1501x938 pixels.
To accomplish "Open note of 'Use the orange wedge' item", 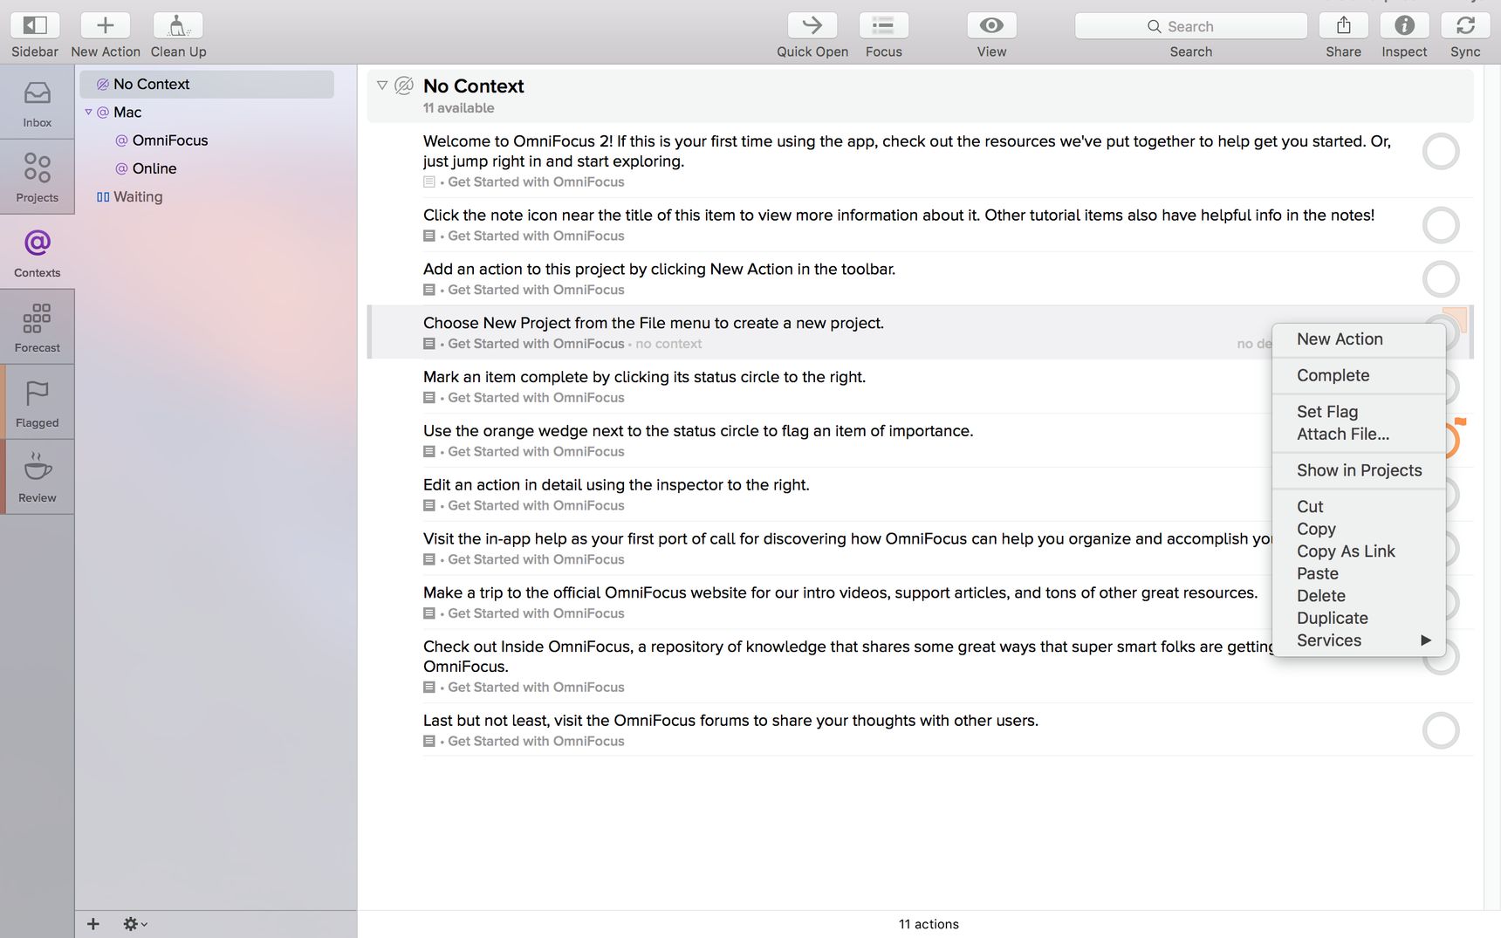I will pyautogui.click(x=428, y=452).
